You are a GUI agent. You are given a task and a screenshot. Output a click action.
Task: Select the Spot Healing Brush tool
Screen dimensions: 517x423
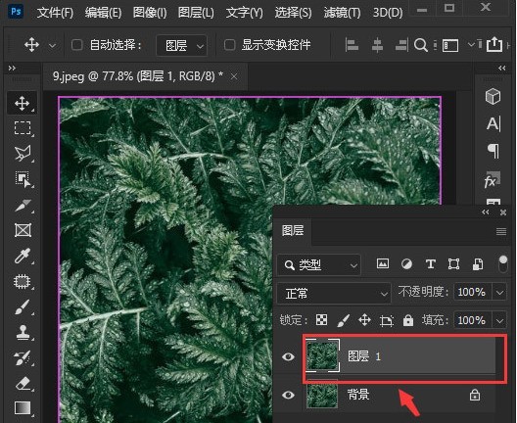[x=23, y=282]
